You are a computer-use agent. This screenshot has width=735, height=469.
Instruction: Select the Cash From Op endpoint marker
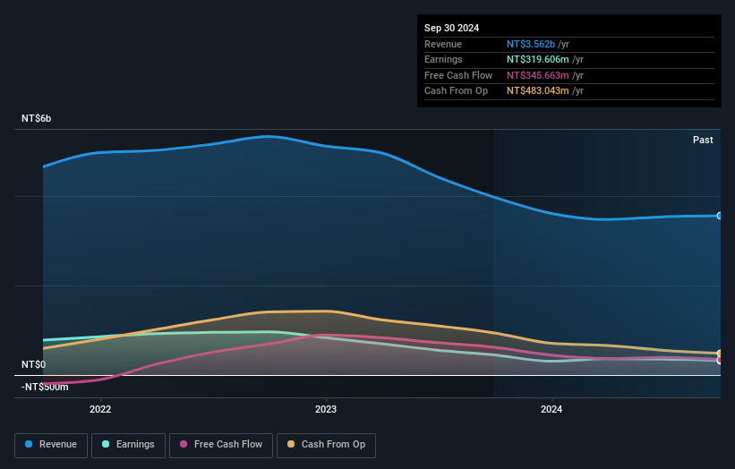pos(720,354)
